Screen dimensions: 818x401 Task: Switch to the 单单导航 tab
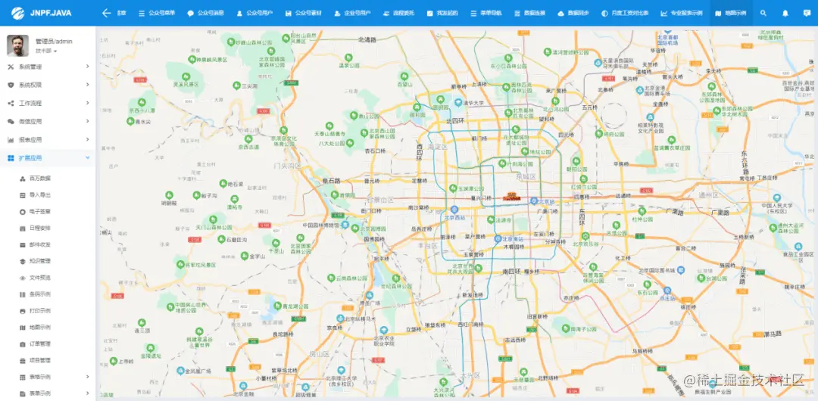[486, 13]
